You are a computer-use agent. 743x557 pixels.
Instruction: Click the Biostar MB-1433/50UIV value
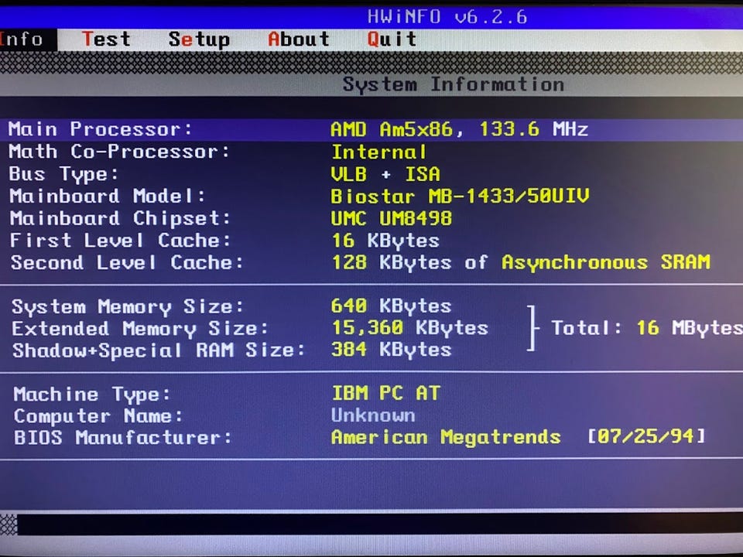pyautogui.click(x=460, y=196)
